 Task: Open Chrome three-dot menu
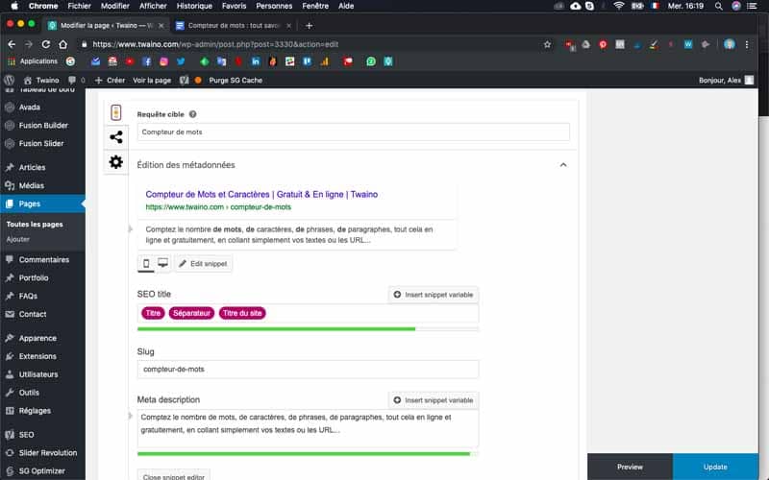(747, 44)
